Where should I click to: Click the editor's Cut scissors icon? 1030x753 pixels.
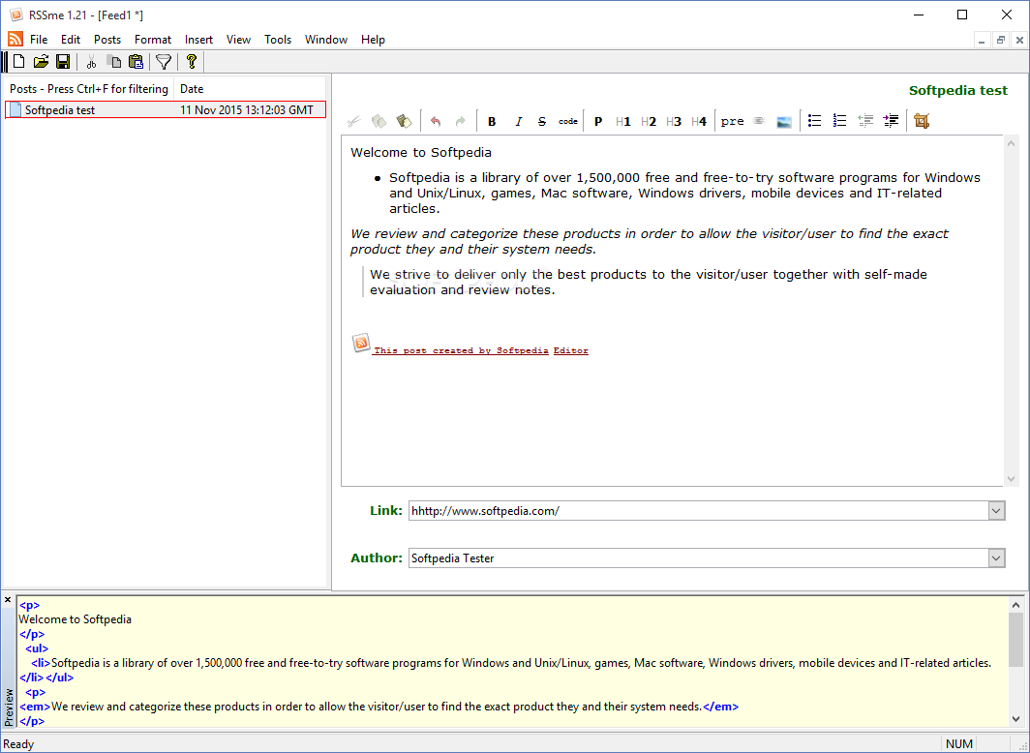click(x=354, y=121)
